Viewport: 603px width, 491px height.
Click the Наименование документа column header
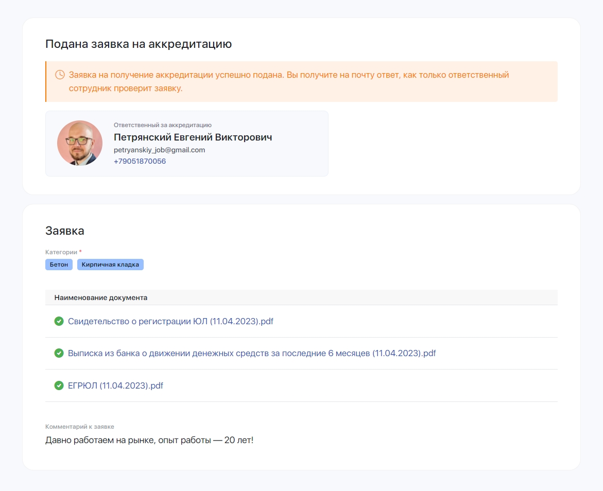point(101,297)
